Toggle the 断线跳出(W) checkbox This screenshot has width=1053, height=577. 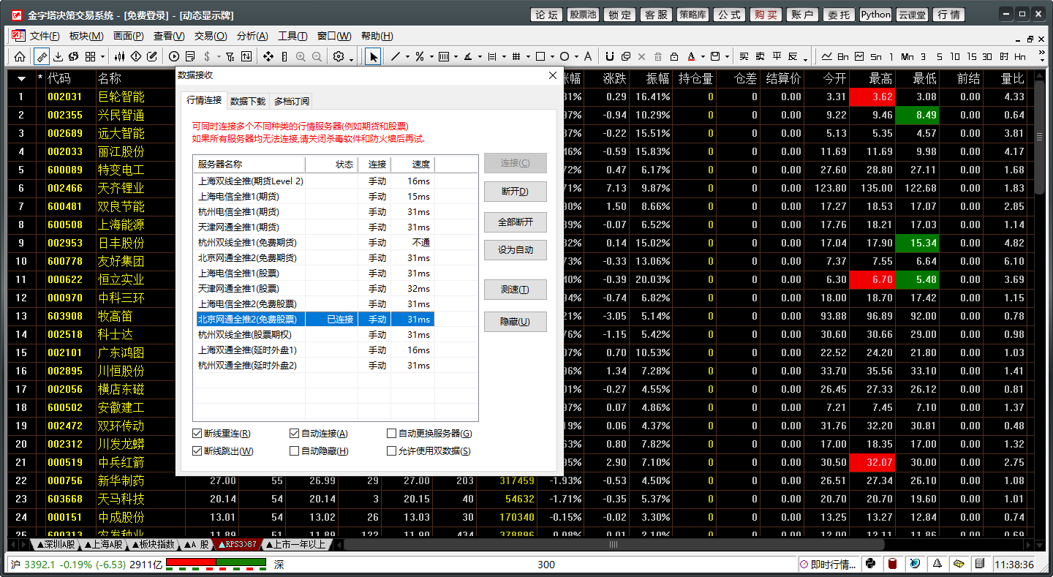197,451
